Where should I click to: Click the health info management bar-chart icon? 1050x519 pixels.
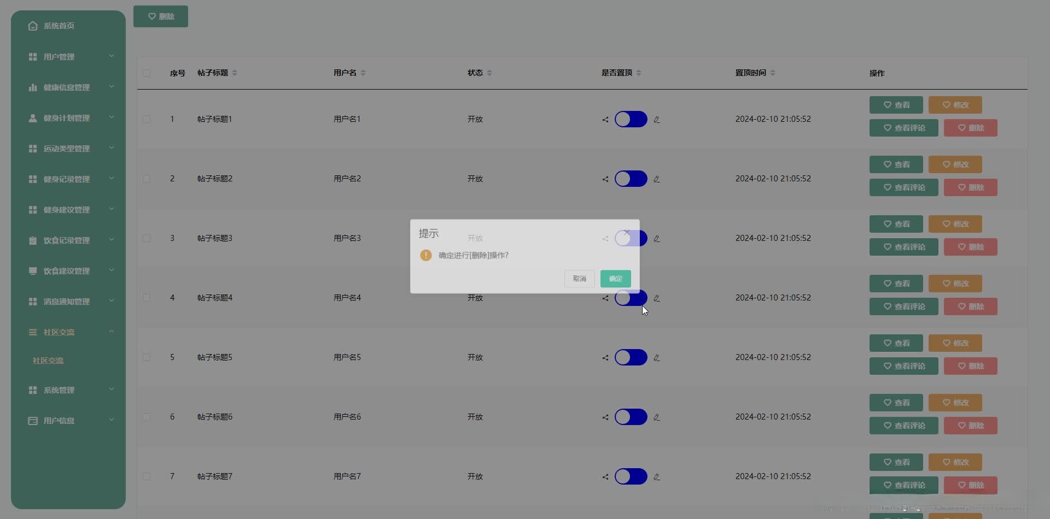point(33,87)
